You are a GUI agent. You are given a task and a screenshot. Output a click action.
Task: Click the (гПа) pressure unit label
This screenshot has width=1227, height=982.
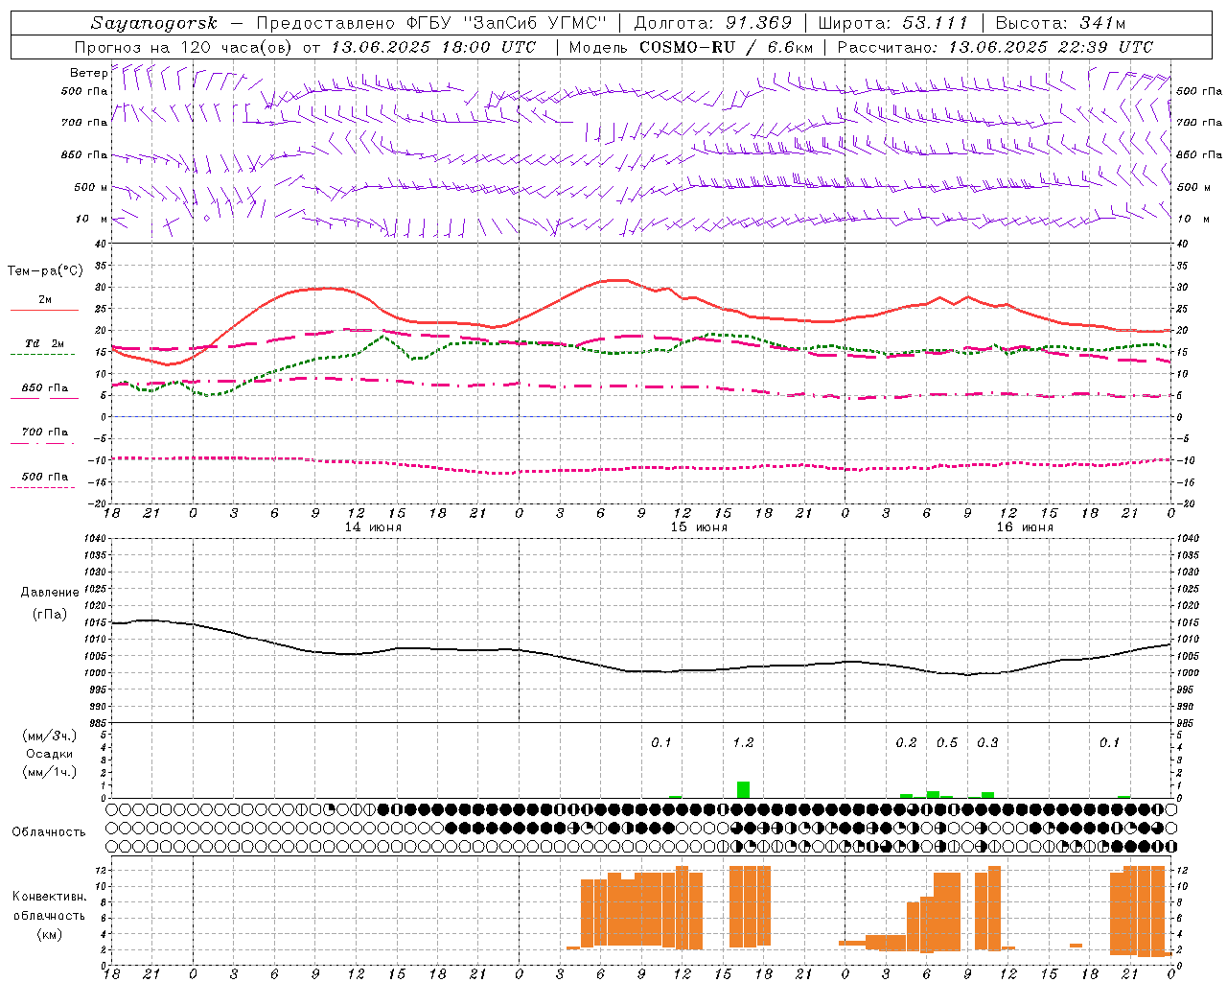point(50,615)
